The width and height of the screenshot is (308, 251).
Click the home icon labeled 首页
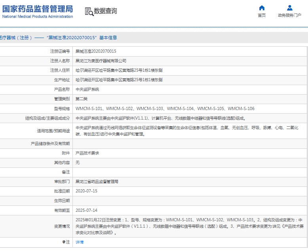[x=262, y=8]
